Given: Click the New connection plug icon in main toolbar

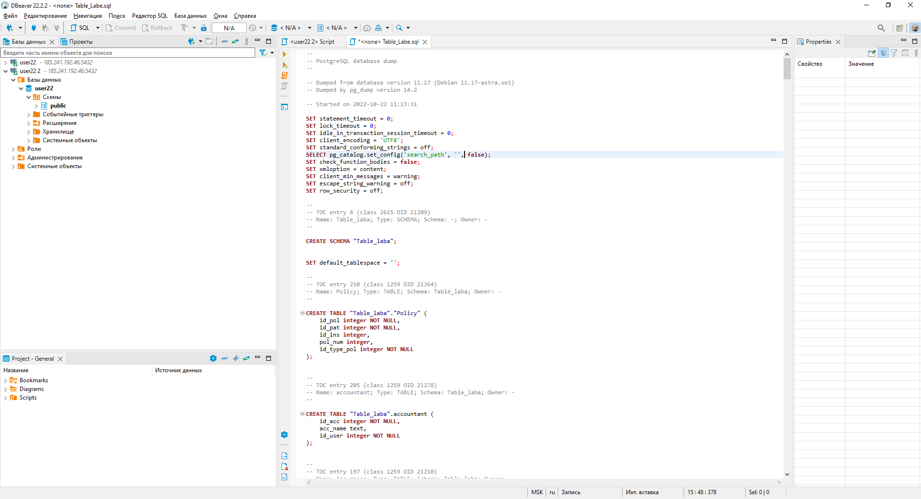Looking at the screenshot, I should tap(10, 28).
